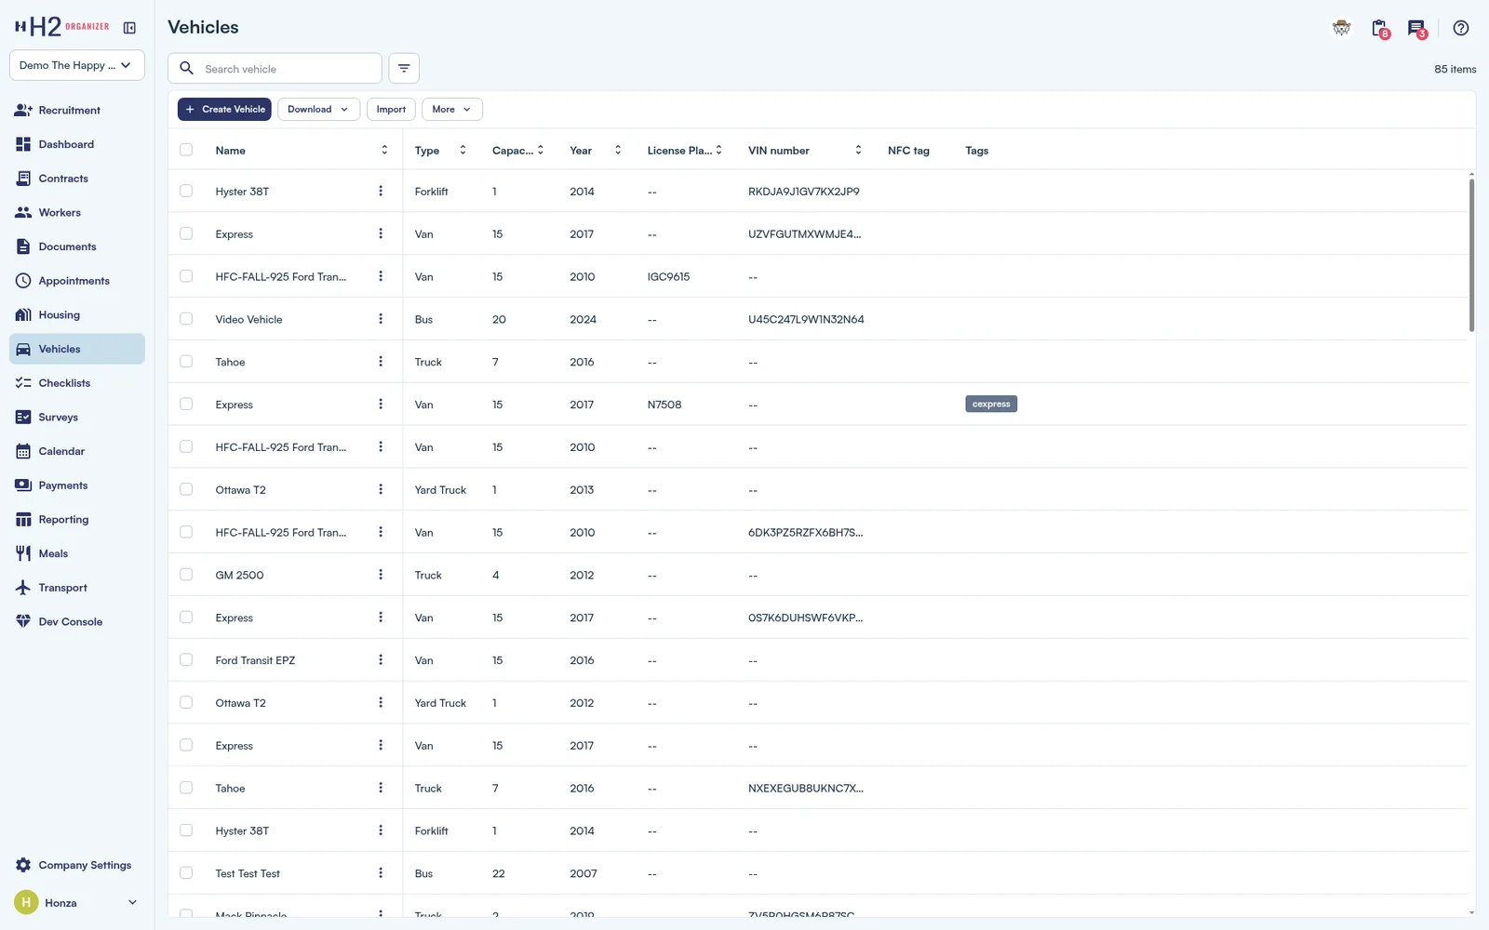Image resolution: width=1489 pixels, height=930 pixels.
Task: Open the messages icon with badge
Action: [x=1416, y=29]
